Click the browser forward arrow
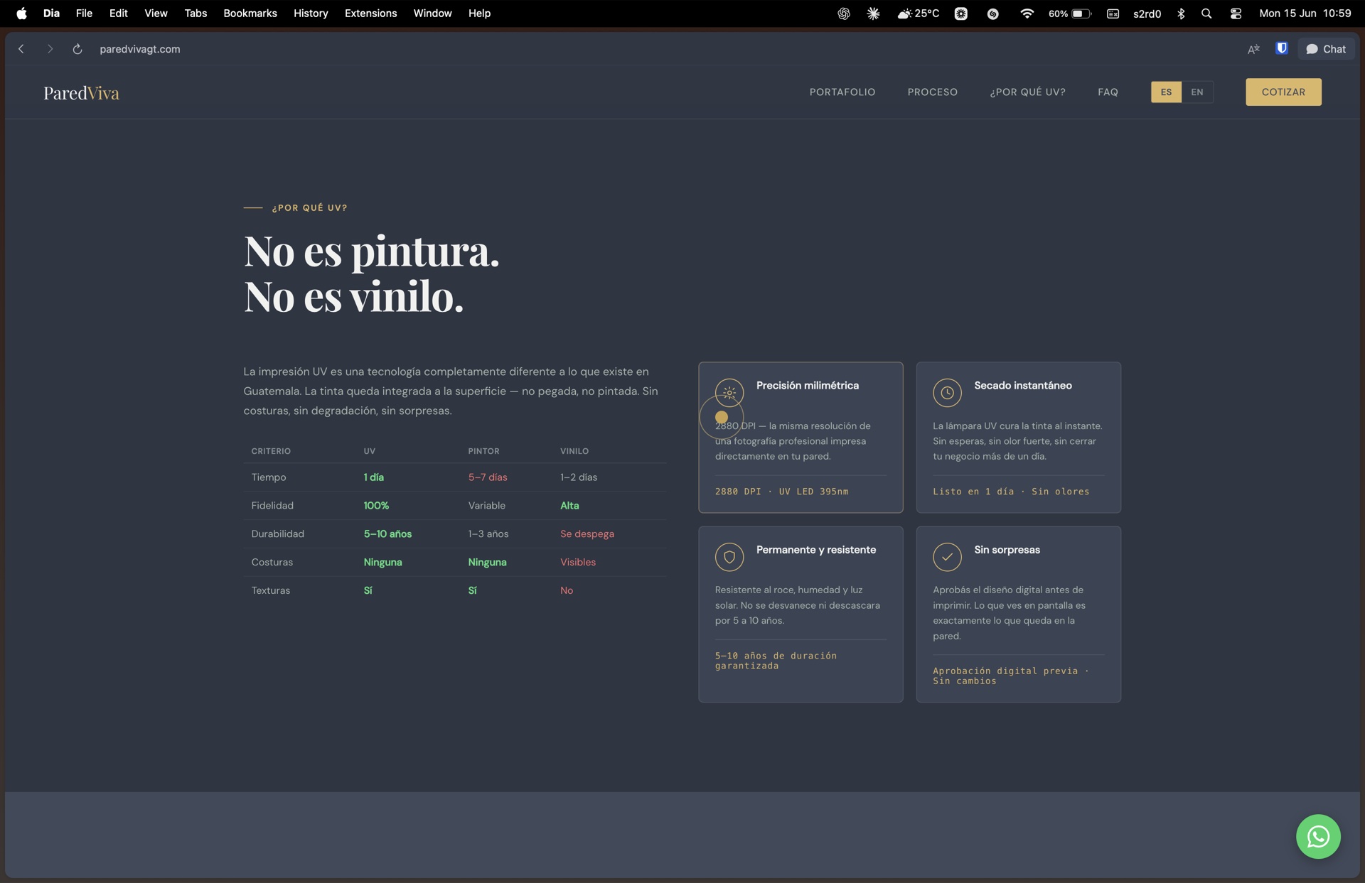 coord(50,49)
